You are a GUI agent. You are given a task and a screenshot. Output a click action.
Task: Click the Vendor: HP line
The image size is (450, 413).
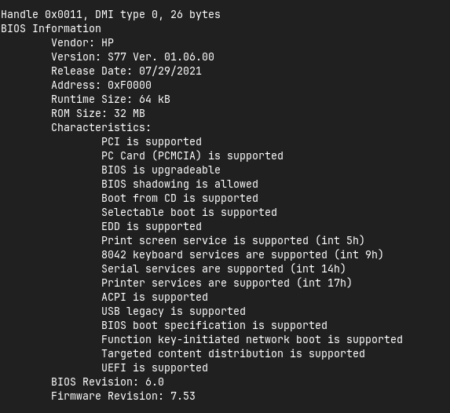pyautogui.click(x=82, y=42)
